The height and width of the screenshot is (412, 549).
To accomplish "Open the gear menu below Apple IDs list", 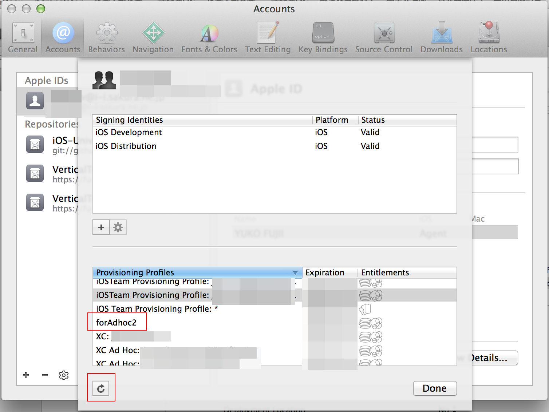I will point(63,375).
